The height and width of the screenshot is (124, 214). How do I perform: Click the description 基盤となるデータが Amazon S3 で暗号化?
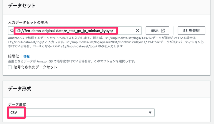(72, 61)
